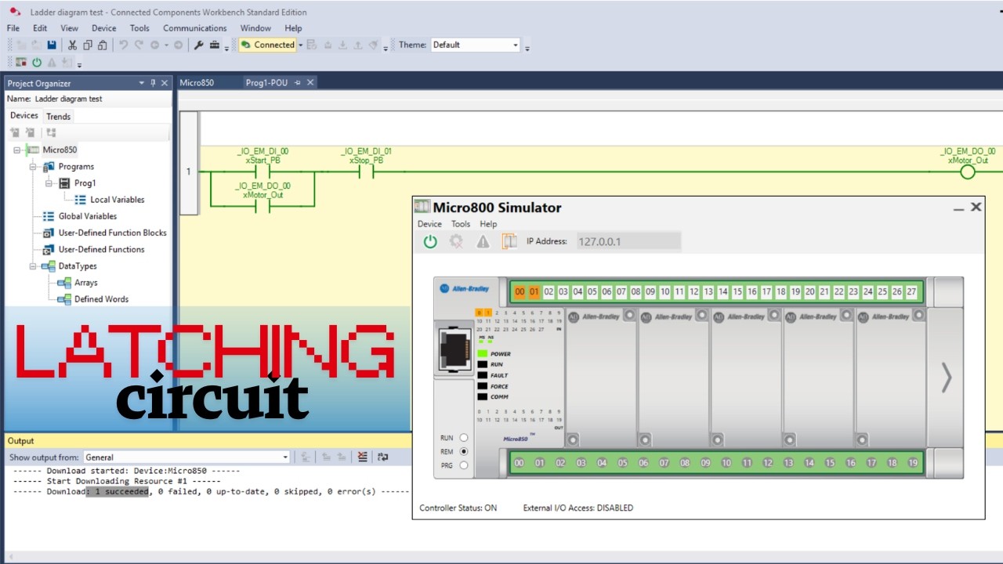
Task: Toggle word wrap in Output panel
Action: click(x=382, y=457)
